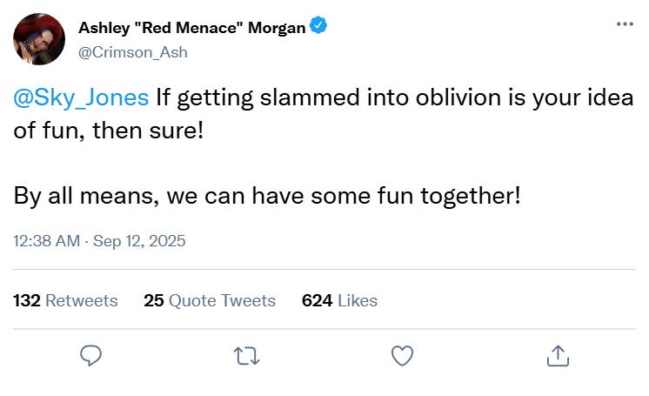649x396 pixels.
Task: Click the 12:38 AM timestamp
Action: coord(44,240)
